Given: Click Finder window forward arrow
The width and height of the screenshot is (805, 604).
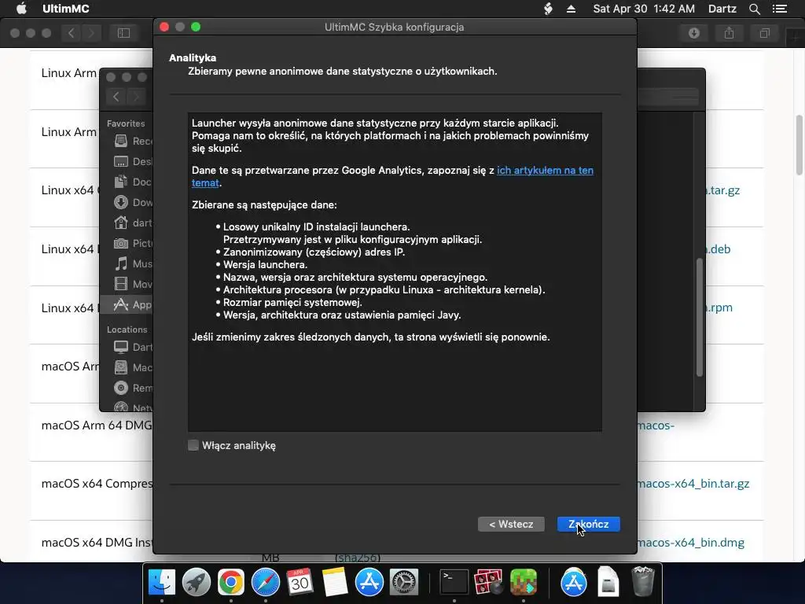Looking at the screenshot, I should (x=136, y=97).
